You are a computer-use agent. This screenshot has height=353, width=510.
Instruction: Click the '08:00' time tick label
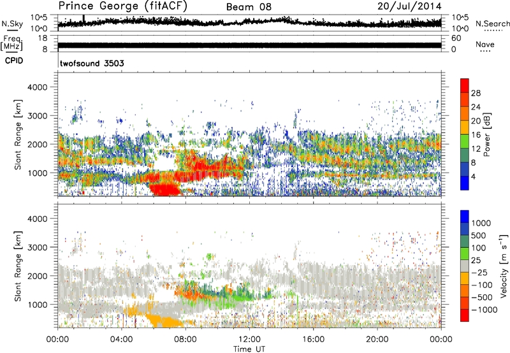pos(186,340)
